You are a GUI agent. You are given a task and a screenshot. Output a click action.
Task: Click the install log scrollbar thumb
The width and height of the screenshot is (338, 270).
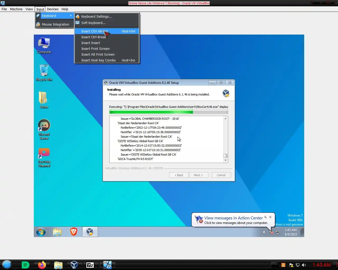226,156
